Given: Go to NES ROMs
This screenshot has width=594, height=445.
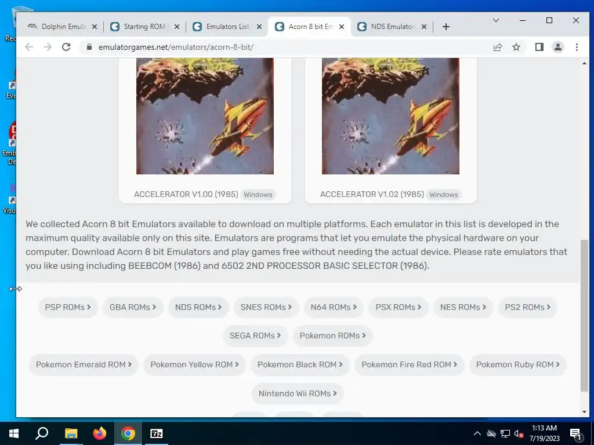Looking at the screenshot, I should coord(463,307).
